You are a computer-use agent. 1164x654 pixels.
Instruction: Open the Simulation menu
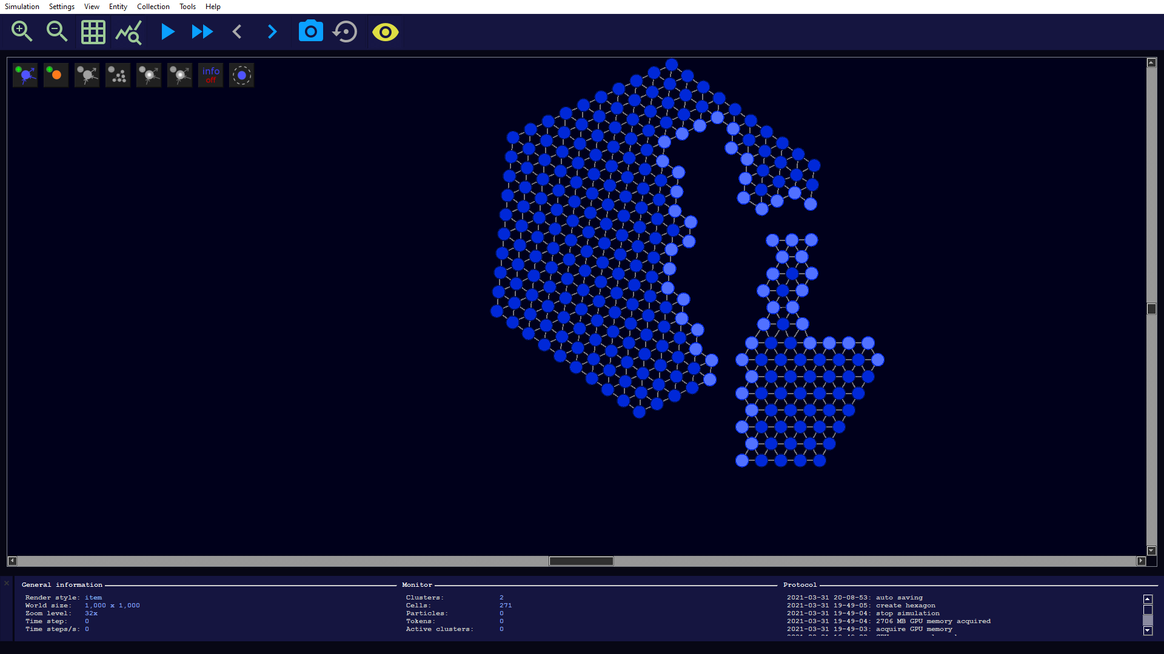coord(22,7)
